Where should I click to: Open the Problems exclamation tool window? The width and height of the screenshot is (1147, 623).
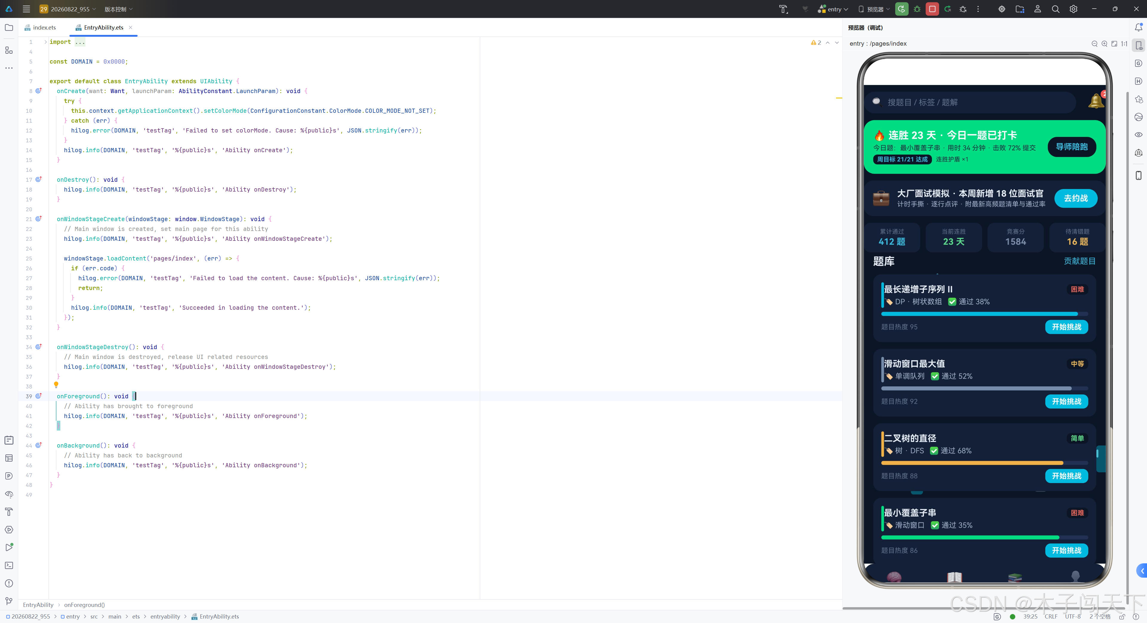[x=9, y=583]
